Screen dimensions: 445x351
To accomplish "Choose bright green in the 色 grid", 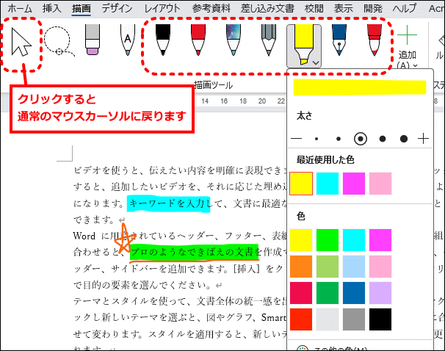I will 328,240.
